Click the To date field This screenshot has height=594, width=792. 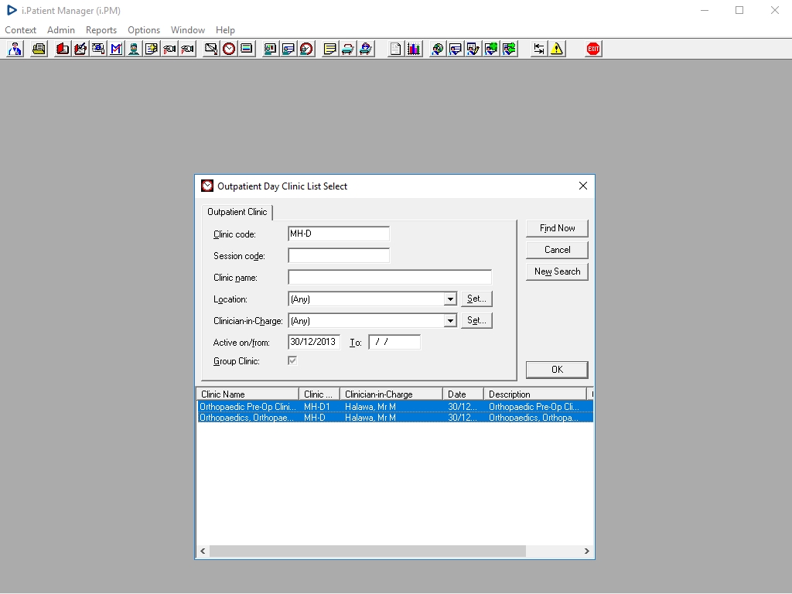tap(394, 342)
